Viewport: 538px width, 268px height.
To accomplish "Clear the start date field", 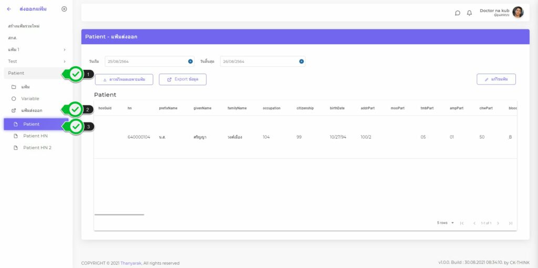I will click(190, 61).
